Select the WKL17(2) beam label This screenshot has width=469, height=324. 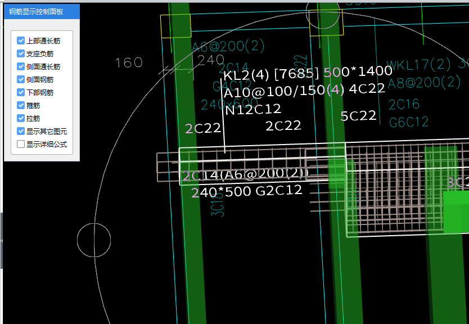[x=418, y=65]
